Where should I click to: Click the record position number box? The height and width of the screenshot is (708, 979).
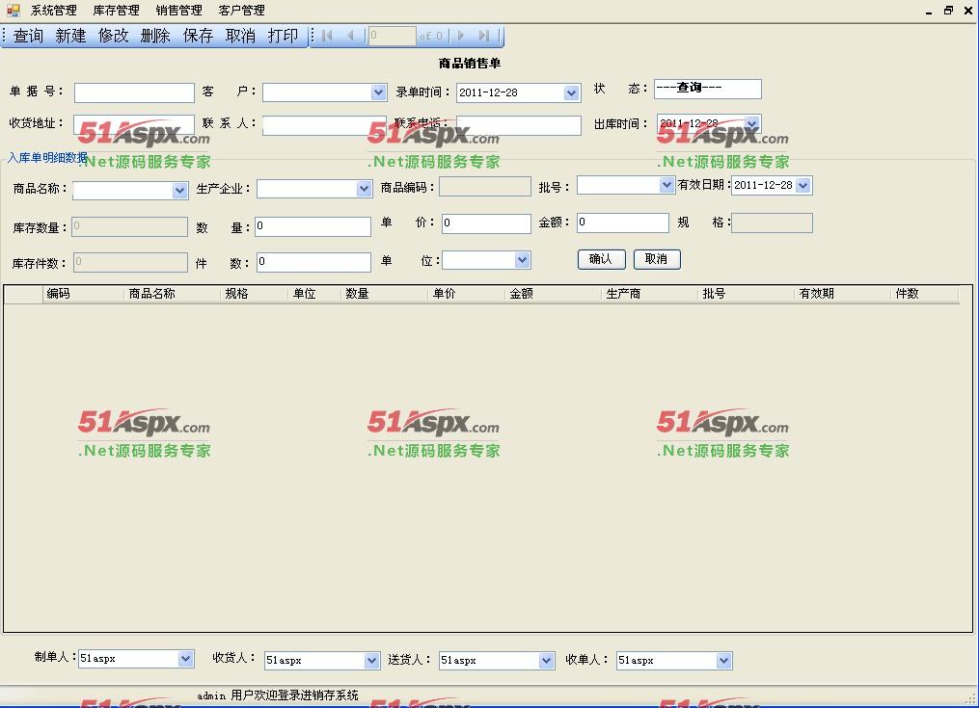tap(393, 37)
